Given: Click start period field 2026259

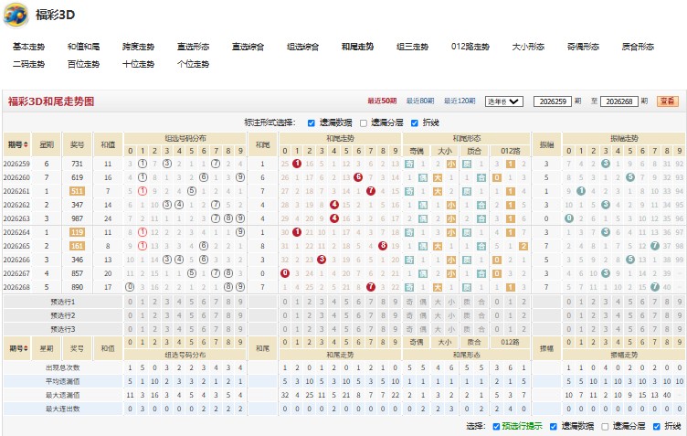Looking at the screenshot, I should (x=553, y=101).
